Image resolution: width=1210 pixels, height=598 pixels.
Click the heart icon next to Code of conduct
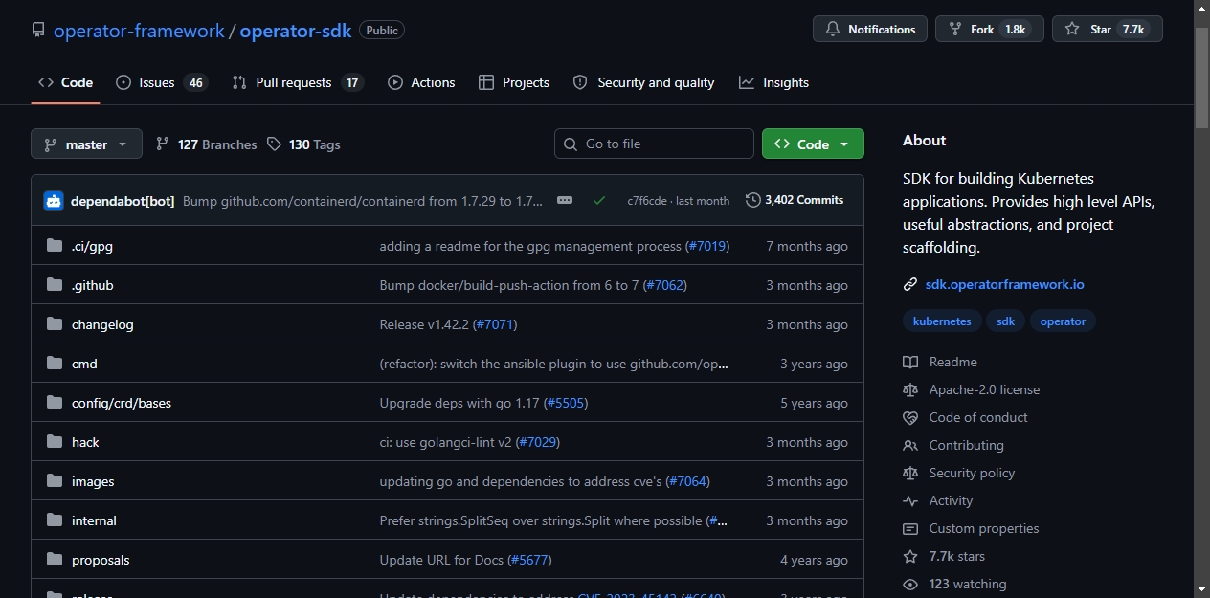(910, 417)
